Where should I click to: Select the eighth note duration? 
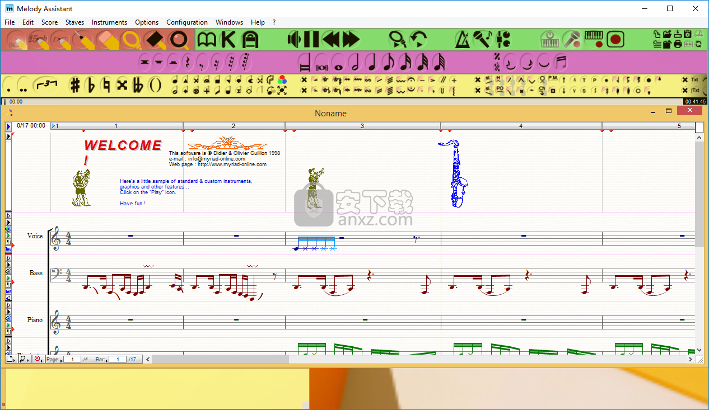pos(388,63)
